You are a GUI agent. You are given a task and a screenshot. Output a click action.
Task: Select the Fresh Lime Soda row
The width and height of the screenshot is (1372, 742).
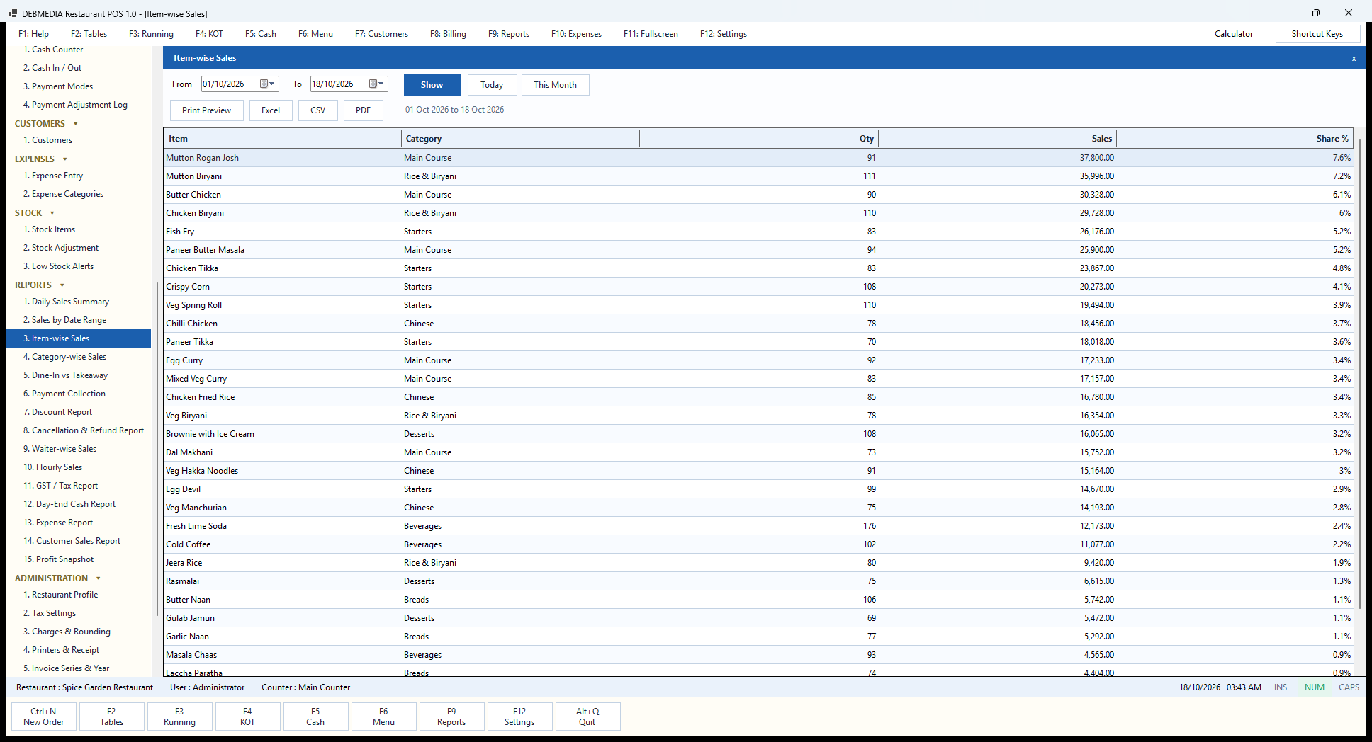click(758, 526)
